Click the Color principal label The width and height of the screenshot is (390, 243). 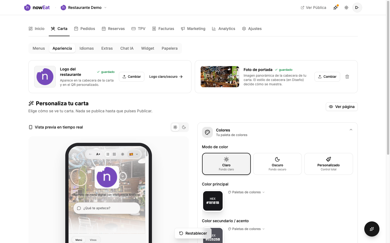[215, 184]
